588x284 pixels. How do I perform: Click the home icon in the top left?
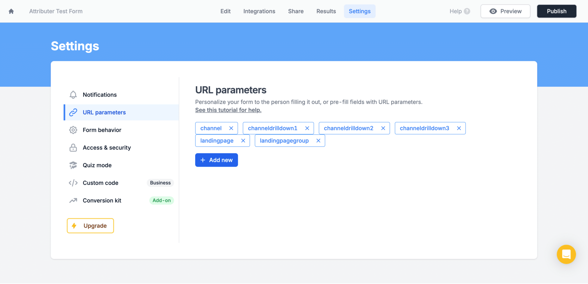click(11, 11)
